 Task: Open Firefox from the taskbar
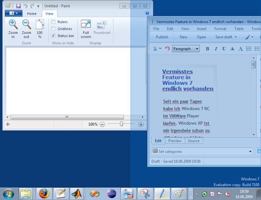(x=44, y=194)
